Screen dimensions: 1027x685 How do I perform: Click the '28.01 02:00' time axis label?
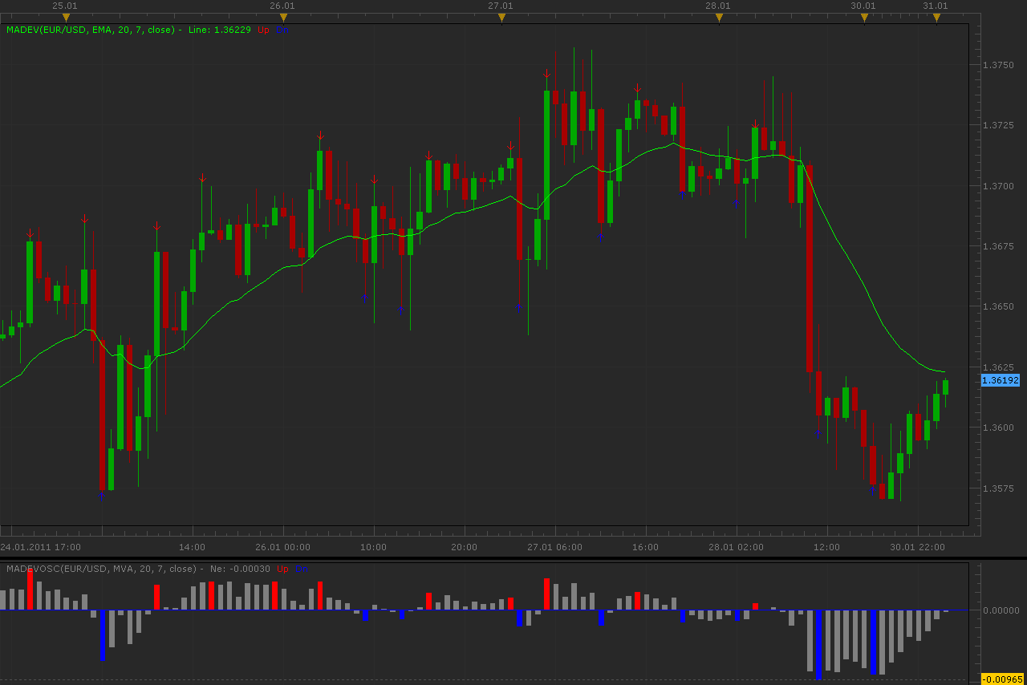tap(736, 547)
